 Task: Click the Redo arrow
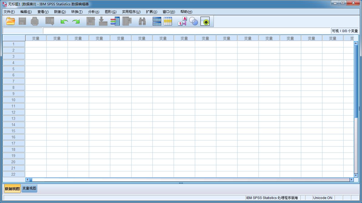coord(76,21)
